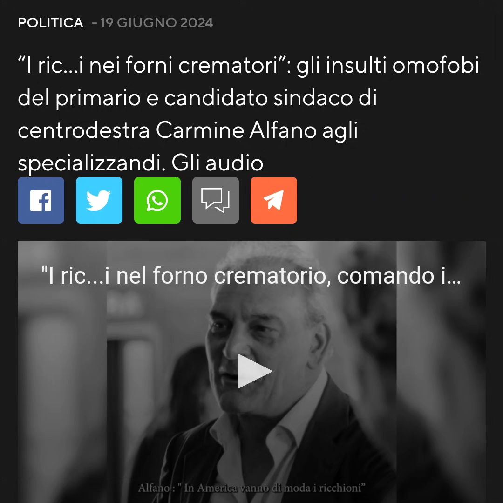Share the article on Twitter
This screenshot has width=503, height=503.
click(99, 200)
